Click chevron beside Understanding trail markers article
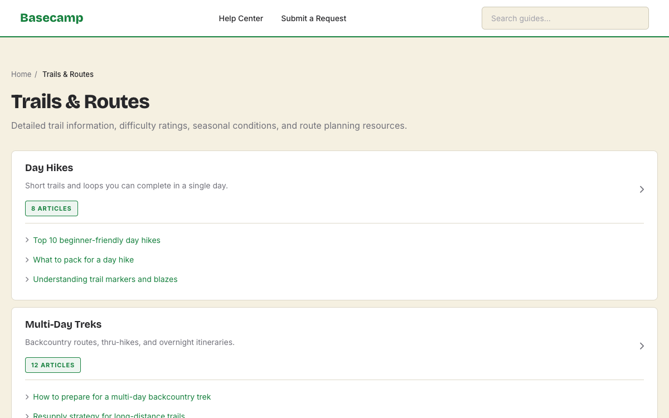The width and height of the screenshot is (669, 418). (x=27, y=279)
